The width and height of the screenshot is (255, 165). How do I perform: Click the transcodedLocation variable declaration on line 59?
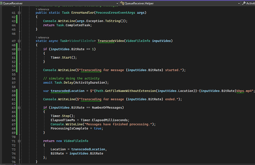pos(67,91)
